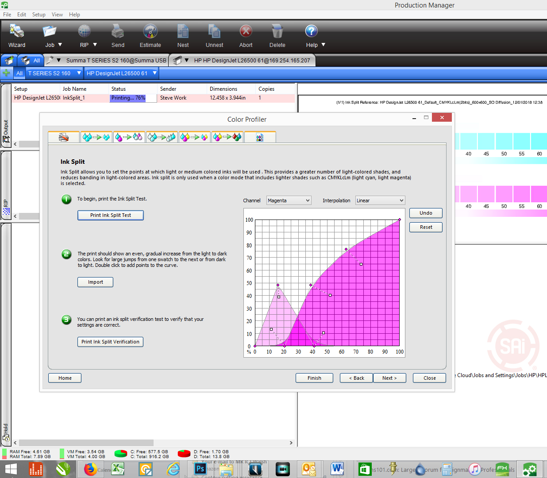Open the ICC profile tab (red-green drops)
Screen dimensions: 547x478
[x=227, y=137]
